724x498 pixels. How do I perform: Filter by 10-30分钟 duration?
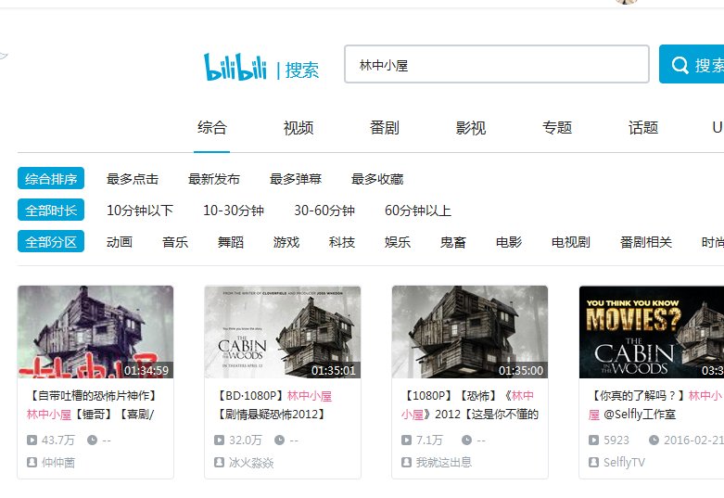click(234, 211)
